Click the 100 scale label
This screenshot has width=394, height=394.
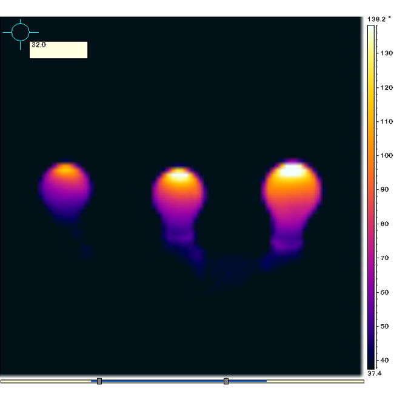tap(387, 156)
